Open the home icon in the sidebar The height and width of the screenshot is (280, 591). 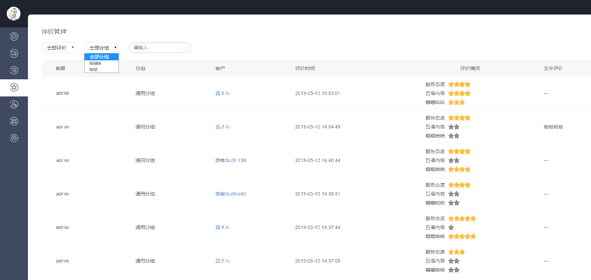point(14,36)
